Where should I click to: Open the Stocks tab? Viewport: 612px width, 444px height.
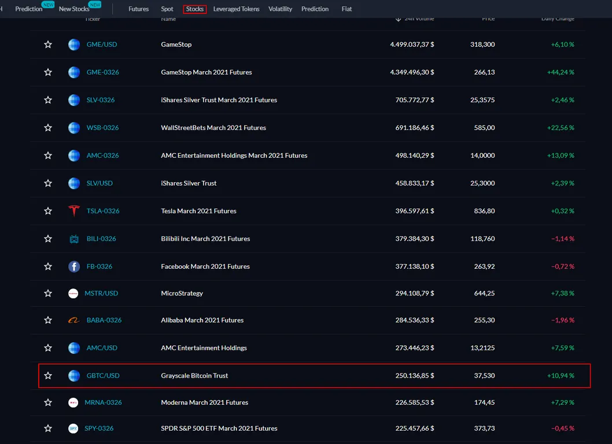pos(195,9)
